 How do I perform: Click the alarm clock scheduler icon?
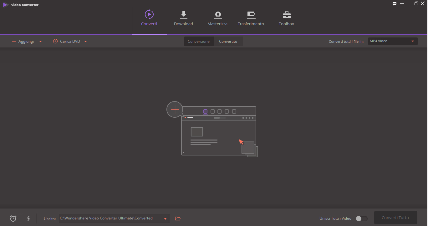[x=13, y=219]
